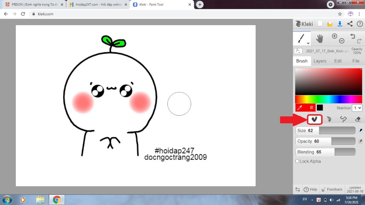This screenshot has height=205, width=365.
Task: Choose the blend brush type
Action: point(329,119)
